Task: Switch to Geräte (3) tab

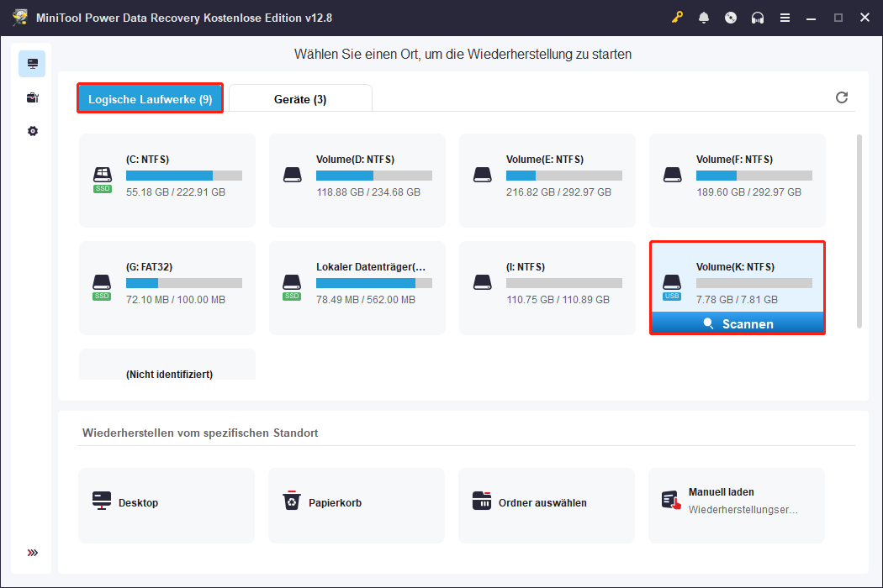Action: pyautogui.click(x=300, y=98)
